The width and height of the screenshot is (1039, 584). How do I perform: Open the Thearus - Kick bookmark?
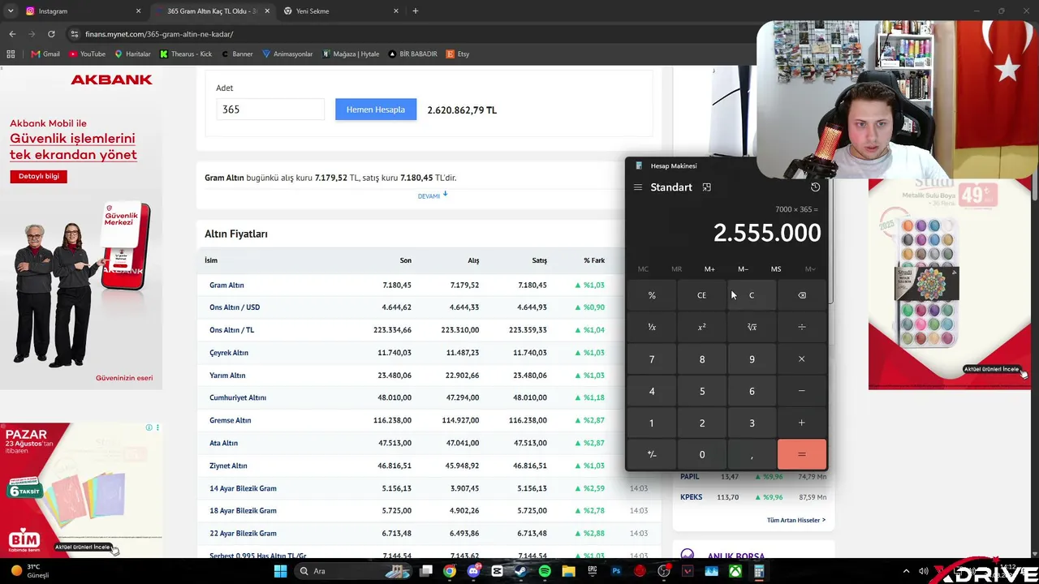click(185, 54)
